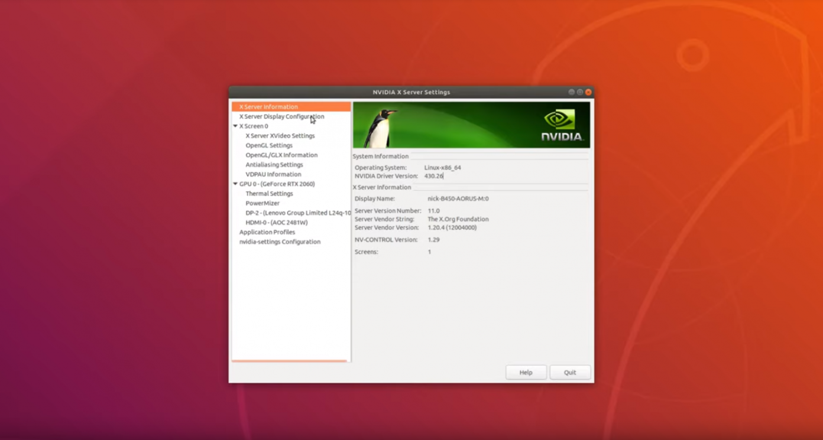The image size is (823, 440).
Task: Open nvidia-settings Configuration page
Action: pyautogui.click(x=280, y=242)
